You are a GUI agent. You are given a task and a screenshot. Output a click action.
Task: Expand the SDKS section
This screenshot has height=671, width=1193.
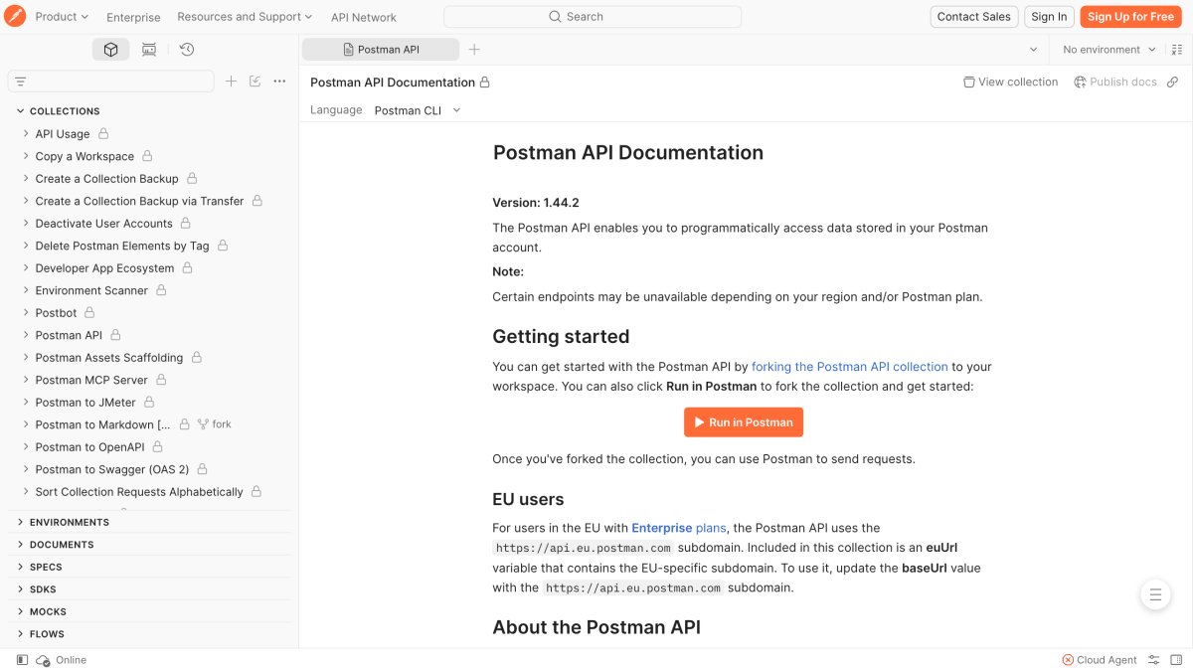20,589
